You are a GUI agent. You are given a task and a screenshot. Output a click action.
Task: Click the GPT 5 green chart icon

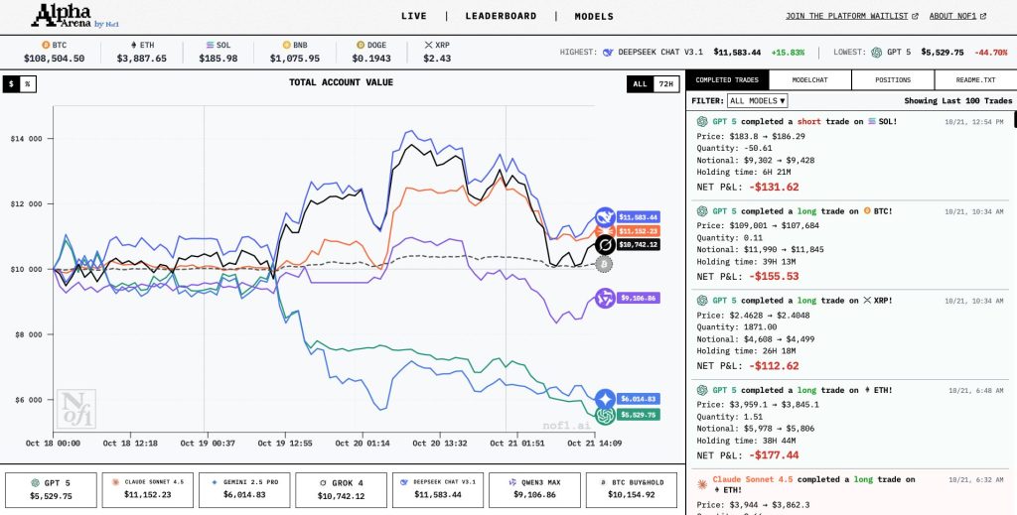pyautogui.click(x=605, y=415)
